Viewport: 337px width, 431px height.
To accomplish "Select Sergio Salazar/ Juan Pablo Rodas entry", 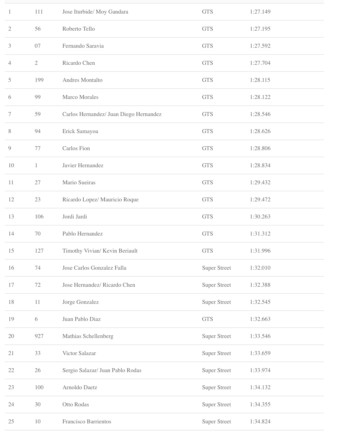I will 102,370.
